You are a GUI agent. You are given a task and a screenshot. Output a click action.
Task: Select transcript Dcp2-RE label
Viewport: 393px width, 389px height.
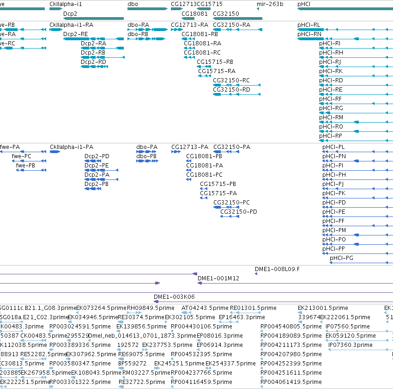point(75,34)
